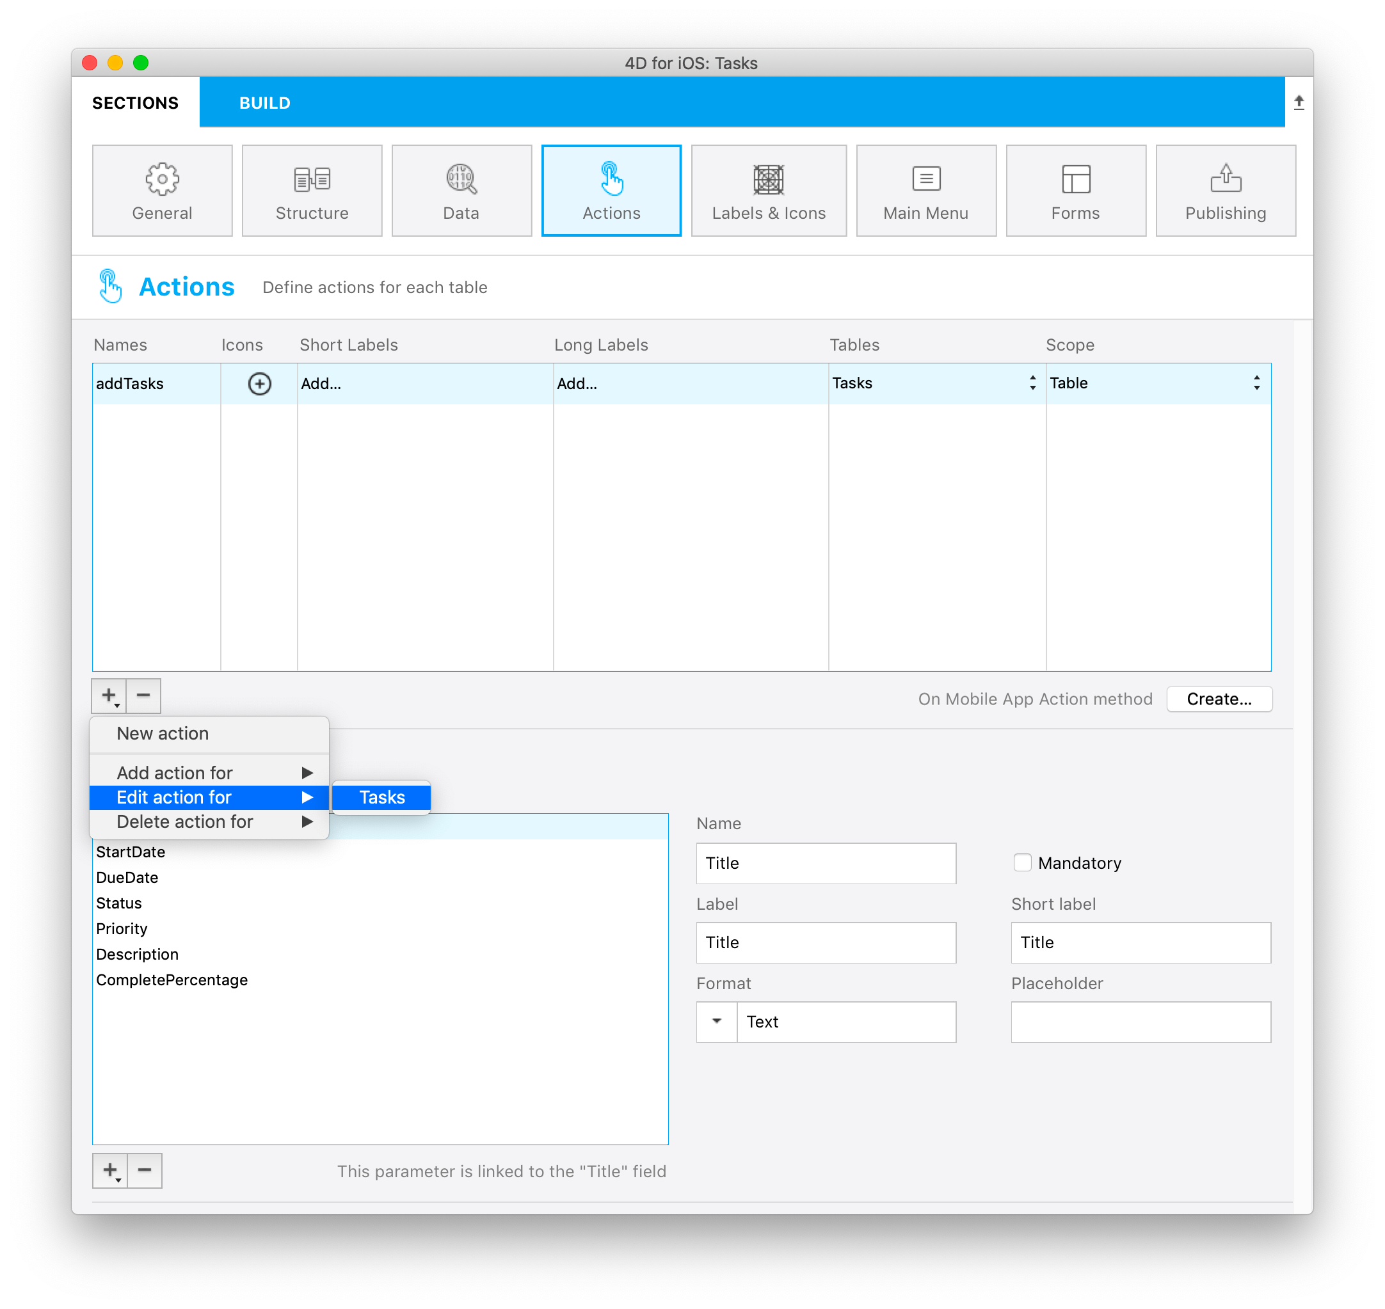The image size is (1385, 1309).
Task: Click the Long Labels cell showing Add...
Action: click(x=691, y=384)
